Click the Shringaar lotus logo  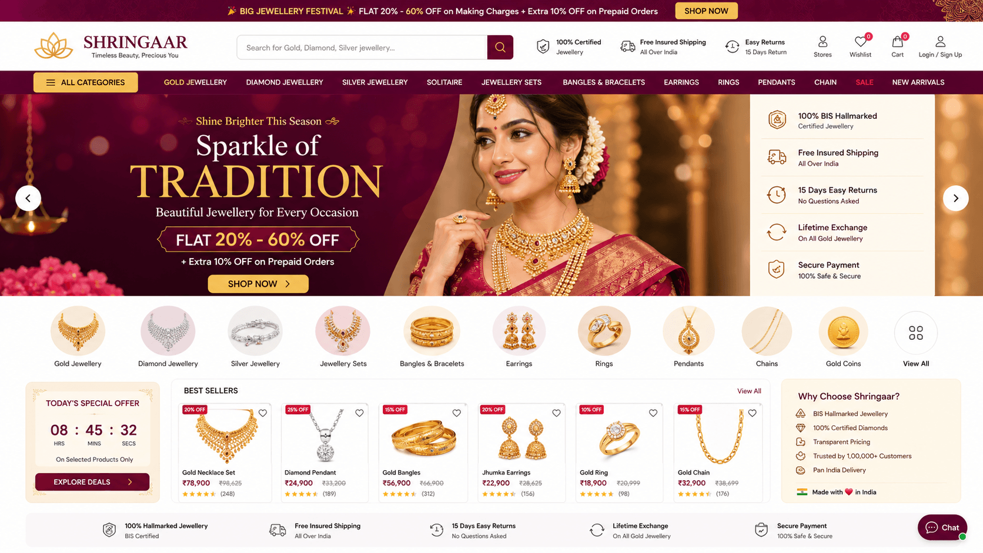point(54,46)
